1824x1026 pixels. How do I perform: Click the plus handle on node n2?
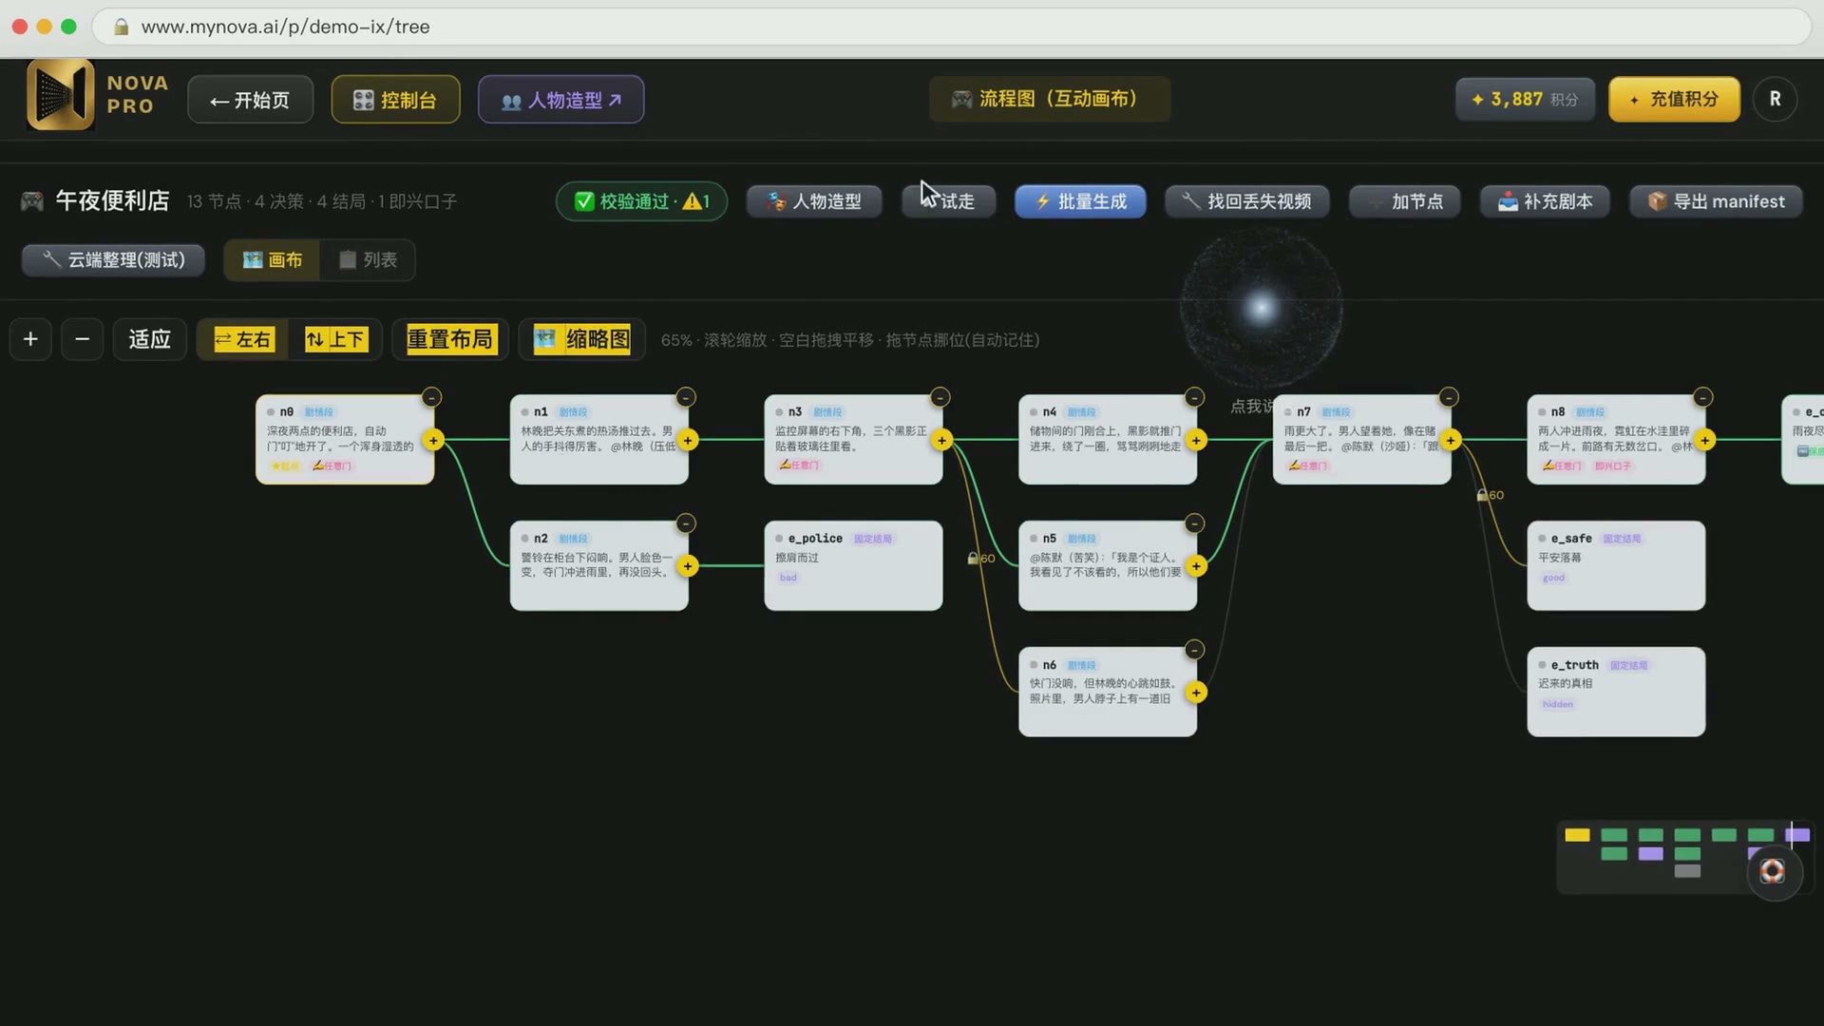[688, 566]
